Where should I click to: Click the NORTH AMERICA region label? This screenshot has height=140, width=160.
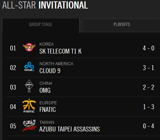tap(56, 64)
